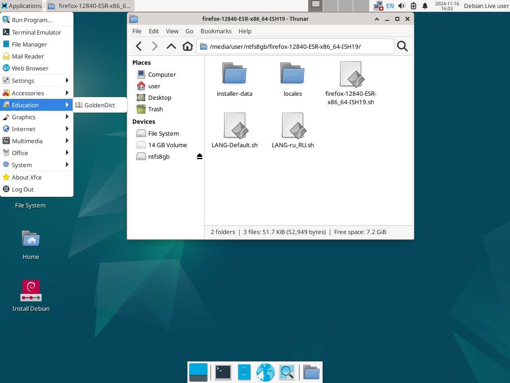Click the back arrow in Thunar toolbar
The image size is (510, 383).
point(139,47)
